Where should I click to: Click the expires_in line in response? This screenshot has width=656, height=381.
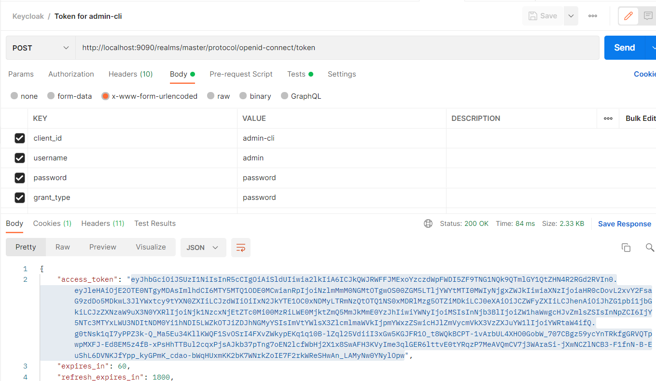point(94,367)
